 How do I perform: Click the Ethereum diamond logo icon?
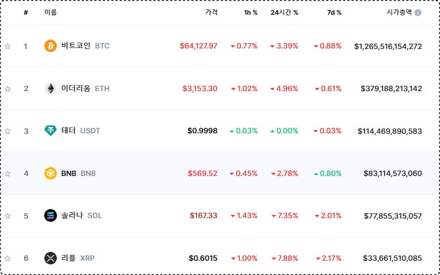[51, 89]
